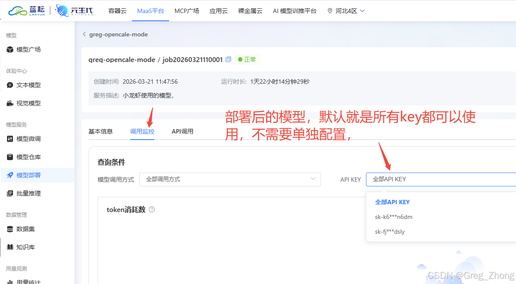Copy job ID with the copy icon

[x=229, y=59]
